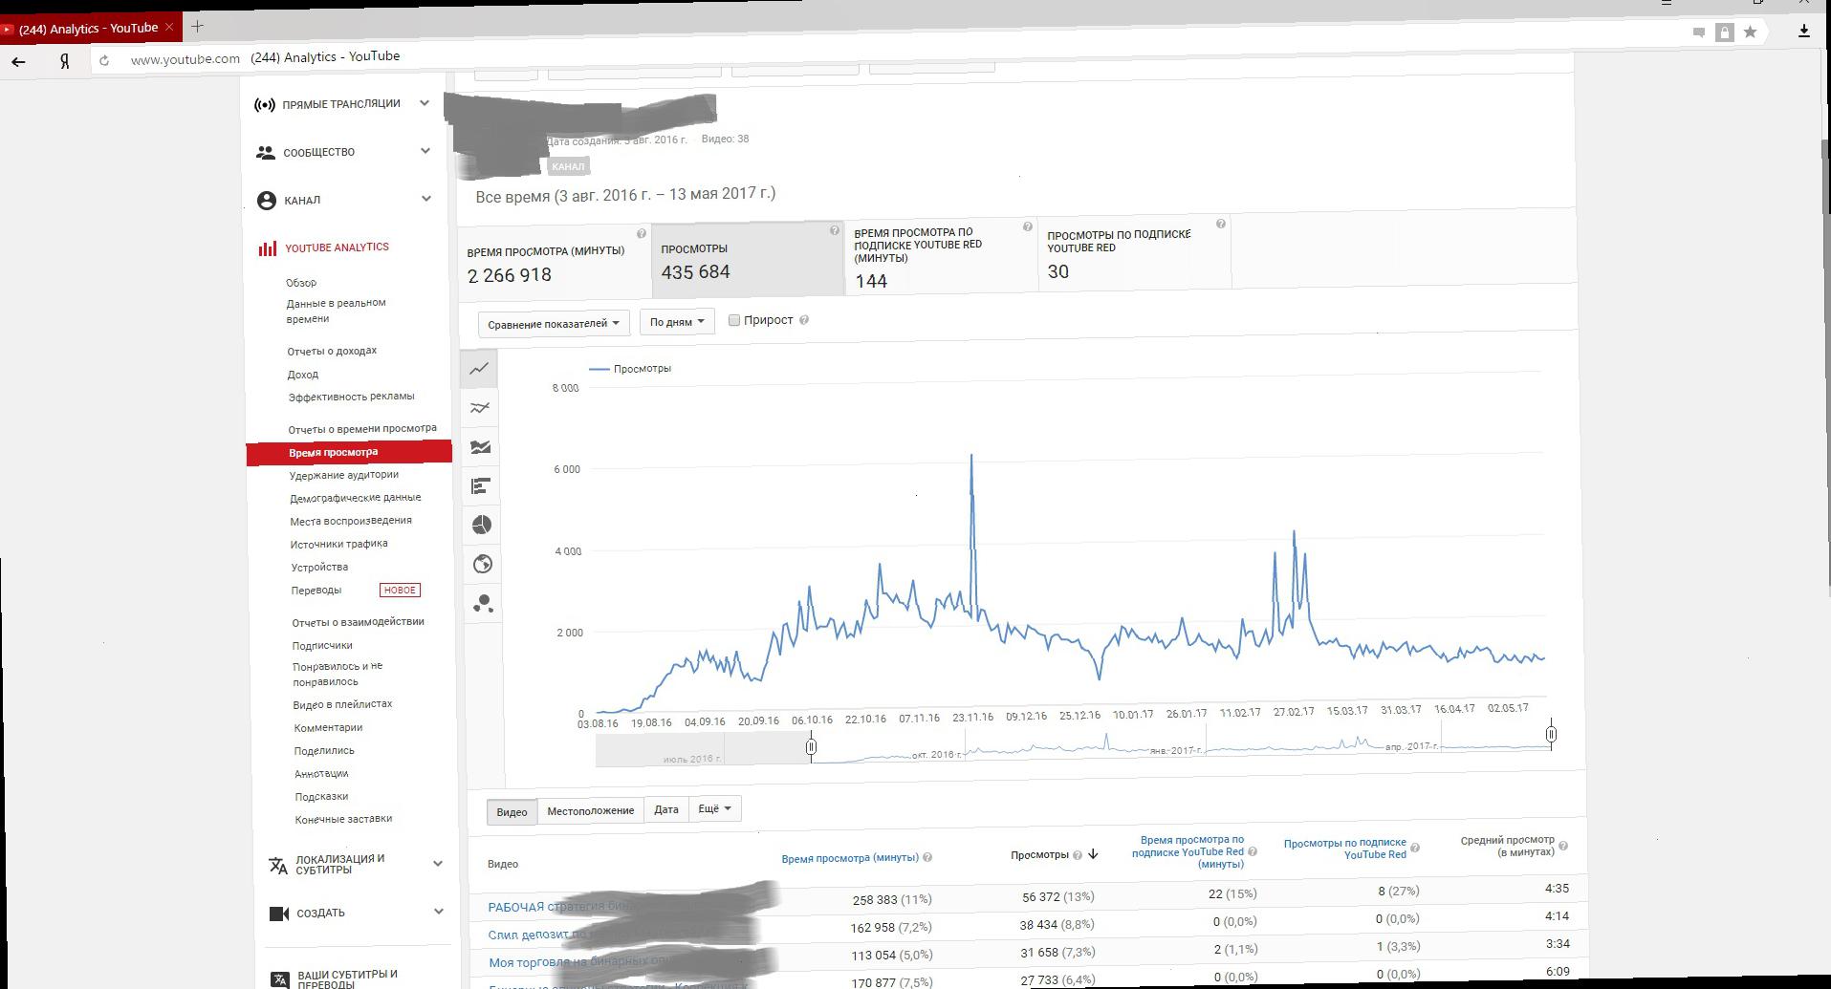Click the live broadcast icon in sidebar

(x=265, y=105)
